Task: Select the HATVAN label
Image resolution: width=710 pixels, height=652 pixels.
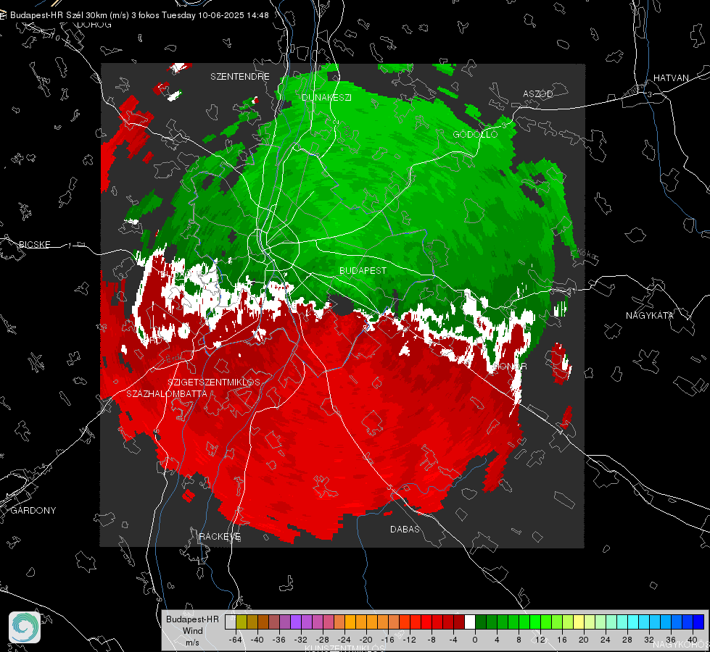Action: click(671, 78)
